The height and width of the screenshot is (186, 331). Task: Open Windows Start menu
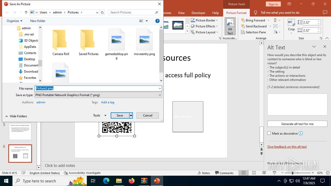coord(6,181)
